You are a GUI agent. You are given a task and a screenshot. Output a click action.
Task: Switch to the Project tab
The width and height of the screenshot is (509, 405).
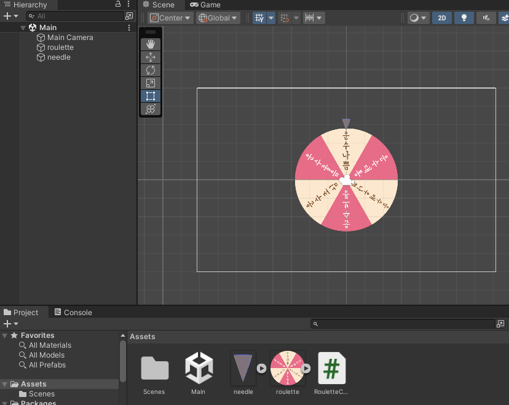point(21,312)
